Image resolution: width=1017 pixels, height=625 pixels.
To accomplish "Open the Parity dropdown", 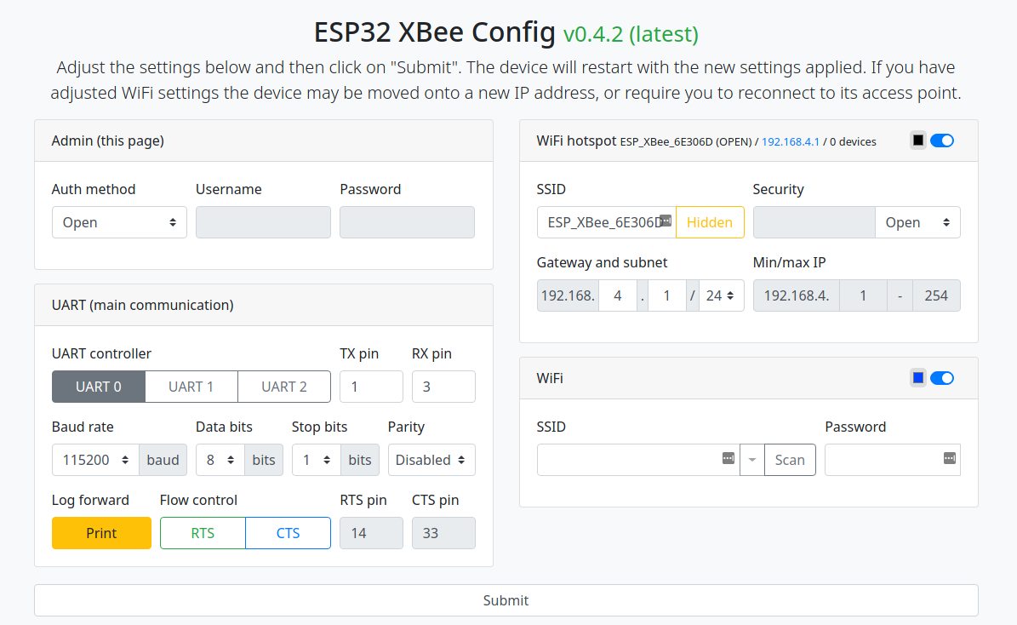I will point(431,459).
